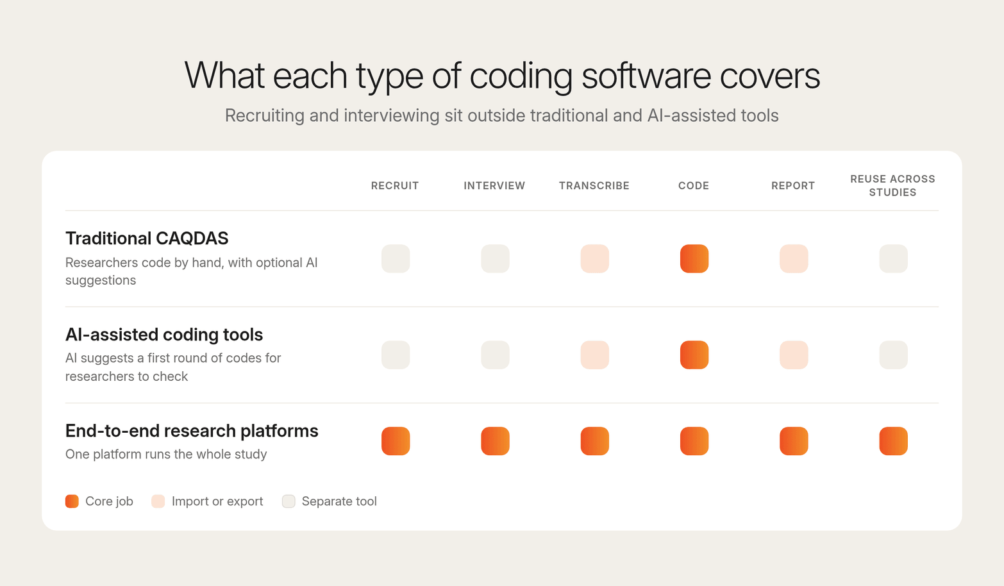Click the AI-assisted coding tools row title
Screen dimensions: 1004x586
tap(164, 335)
